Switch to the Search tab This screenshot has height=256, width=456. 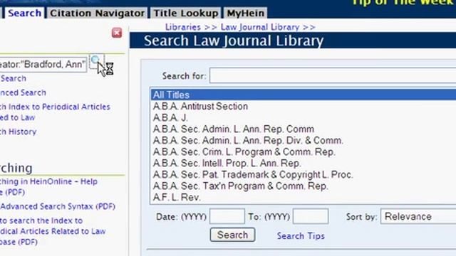pos(24,13)
